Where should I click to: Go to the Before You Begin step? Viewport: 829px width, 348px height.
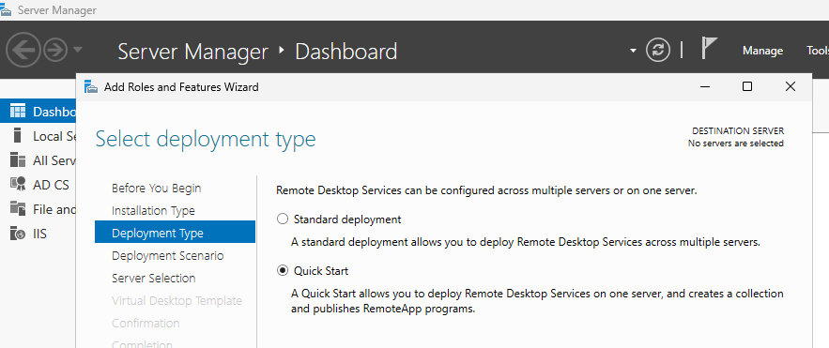pyautogui.click(x=157, y=188)
